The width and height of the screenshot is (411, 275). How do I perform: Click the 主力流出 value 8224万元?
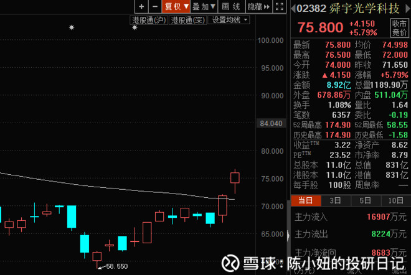389,233
